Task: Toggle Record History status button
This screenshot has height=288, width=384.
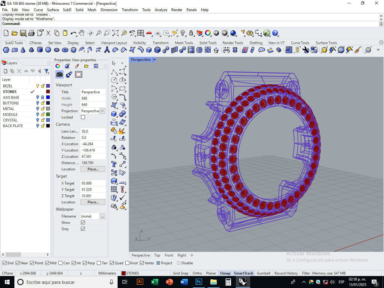Action: [x=286, y=273]
